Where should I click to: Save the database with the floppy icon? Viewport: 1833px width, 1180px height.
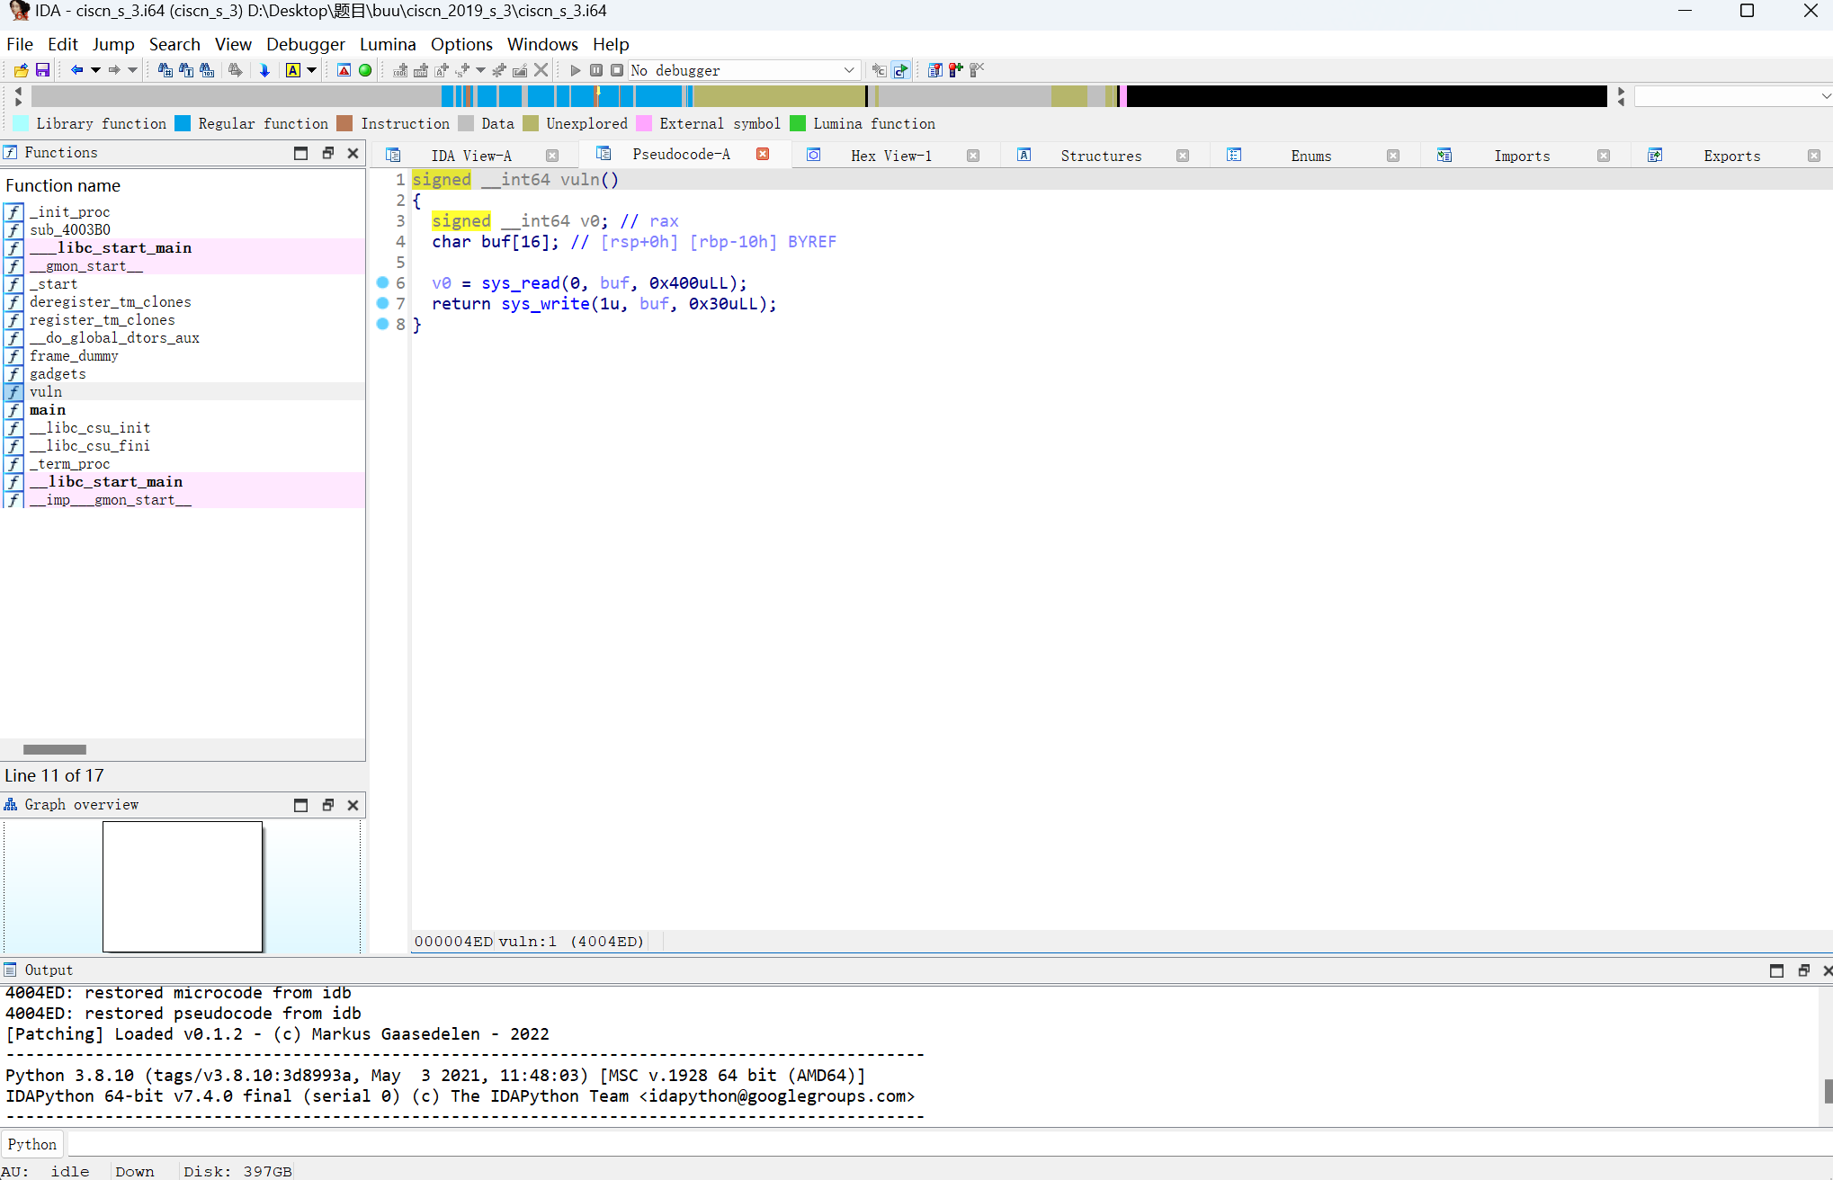(x=42, y=70)
